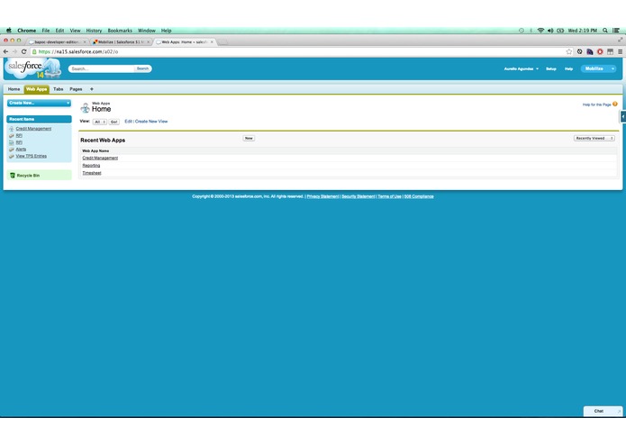
Task: Open Chrome's History menu
Action: coord(94,31)
